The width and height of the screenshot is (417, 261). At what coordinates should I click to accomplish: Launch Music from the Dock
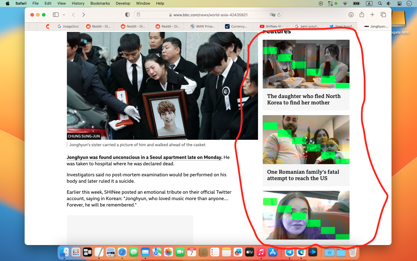click(261, 252)
